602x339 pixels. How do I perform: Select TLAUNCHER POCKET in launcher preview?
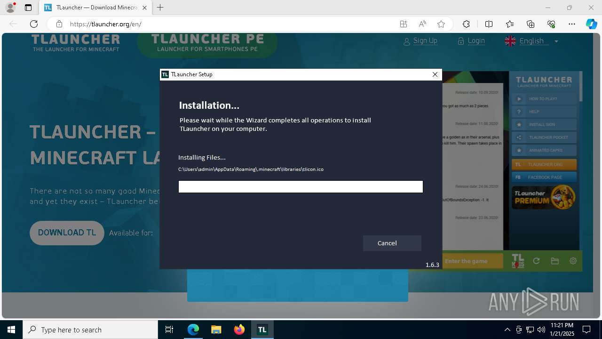[x=544, y=137]
